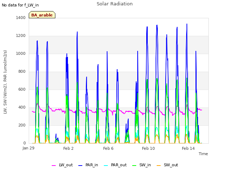
Task: Toggle the PAR_in legend entry
Action: [88, 165]
